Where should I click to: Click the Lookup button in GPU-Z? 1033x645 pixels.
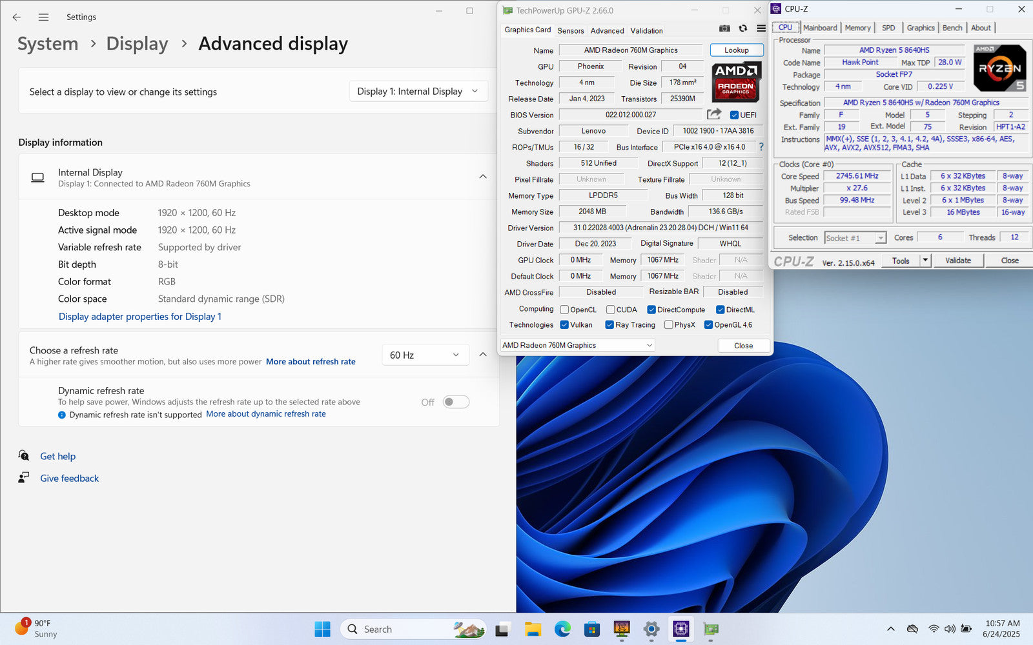point(736,50)
